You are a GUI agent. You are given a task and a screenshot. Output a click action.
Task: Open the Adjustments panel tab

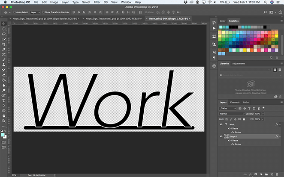tap(239, 63)
